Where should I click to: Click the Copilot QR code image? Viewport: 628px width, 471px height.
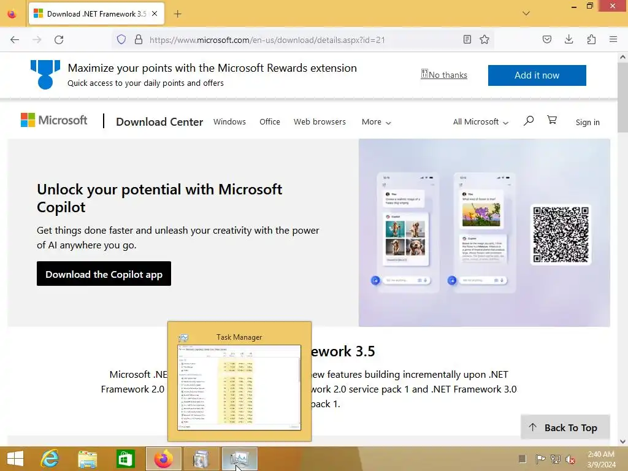tap(561, 234)
